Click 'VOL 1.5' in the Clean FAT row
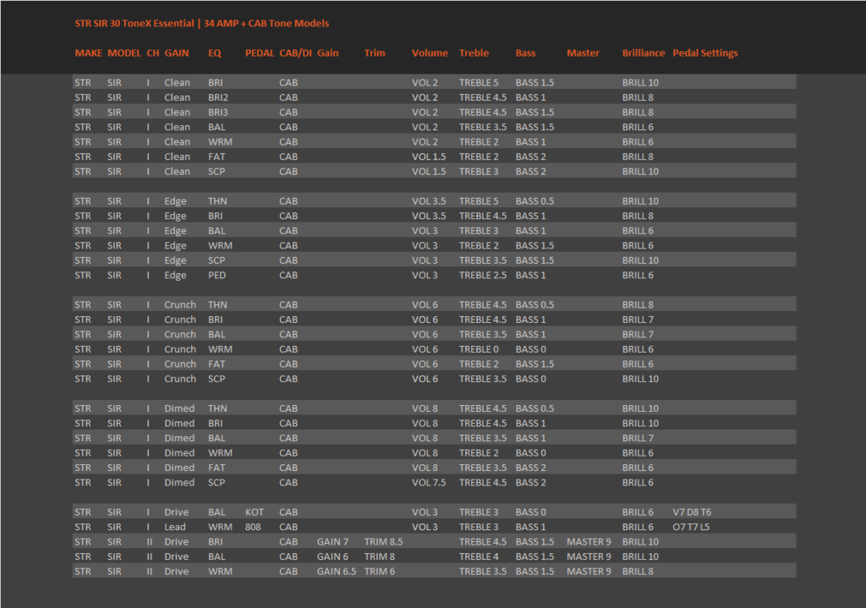The image size is (866, 608). tap(429, 156)
